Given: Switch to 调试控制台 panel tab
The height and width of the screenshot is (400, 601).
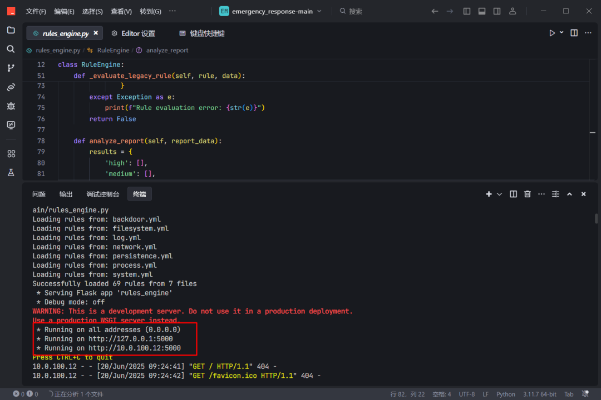Looking at the screenshot, I should 103,194.
